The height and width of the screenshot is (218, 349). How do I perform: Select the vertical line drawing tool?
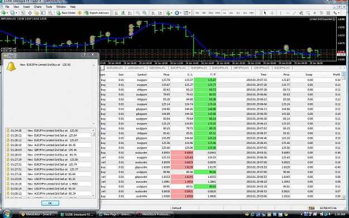tap(281, 13)
